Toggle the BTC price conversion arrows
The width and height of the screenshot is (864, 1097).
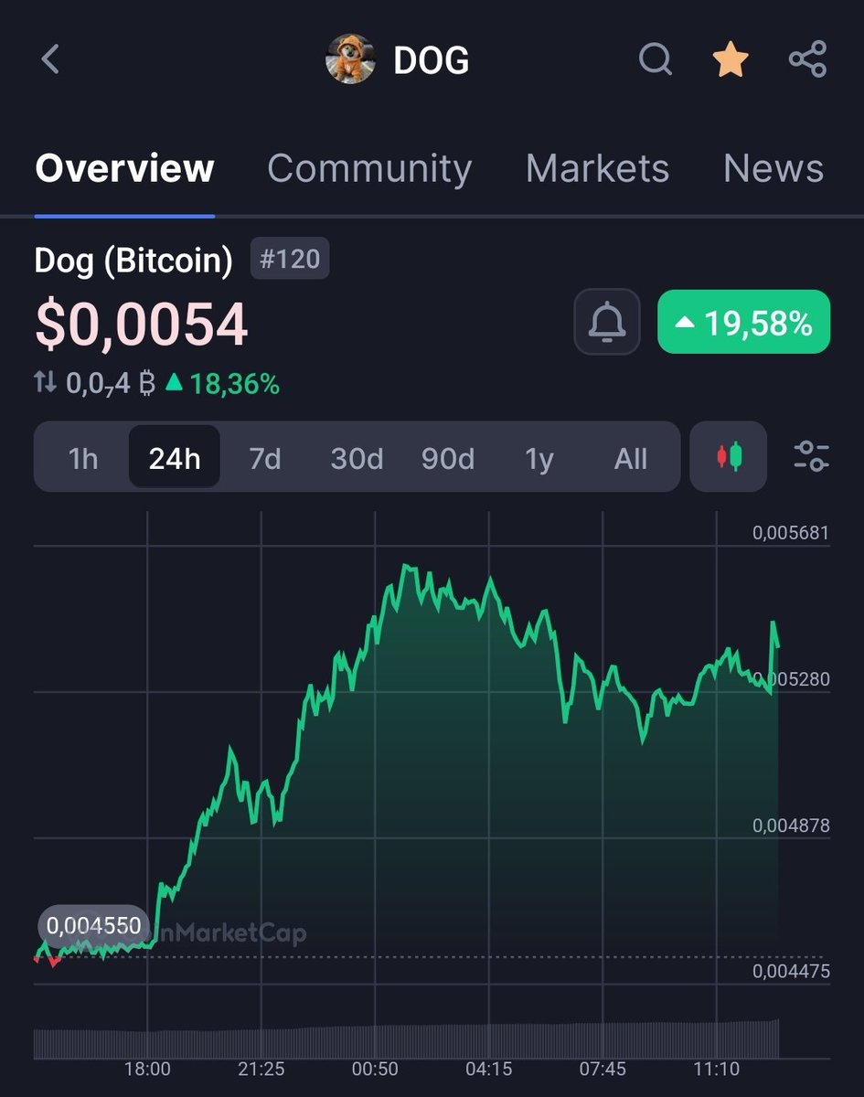click(46, 383)
